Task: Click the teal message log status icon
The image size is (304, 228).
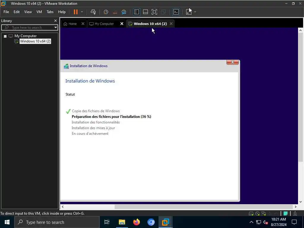Action: tap(286, 213)
